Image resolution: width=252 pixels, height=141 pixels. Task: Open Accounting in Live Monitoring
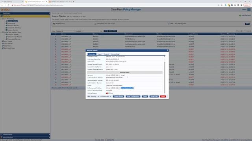pyautogui.click(x=11, y=23)
